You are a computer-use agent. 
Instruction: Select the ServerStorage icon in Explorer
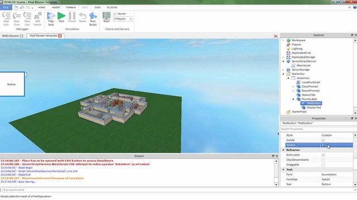pyautogui.click(x=288, y=69)
